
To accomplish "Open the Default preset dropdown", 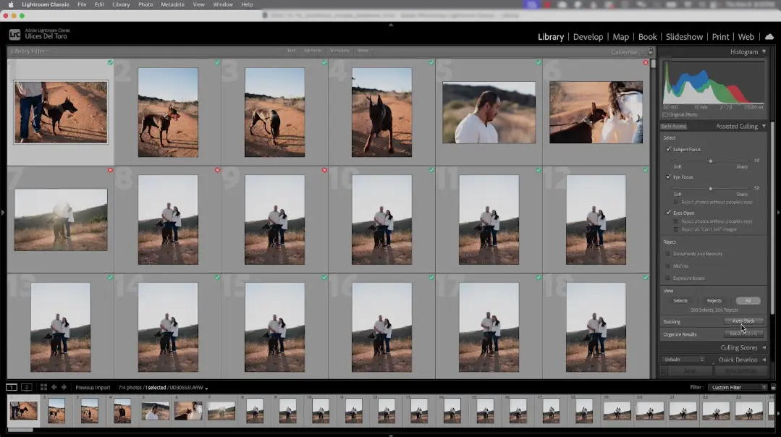I will (x=683, y=360).
